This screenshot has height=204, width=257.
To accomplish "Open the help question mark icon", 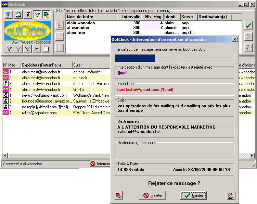I will (8, 15).
